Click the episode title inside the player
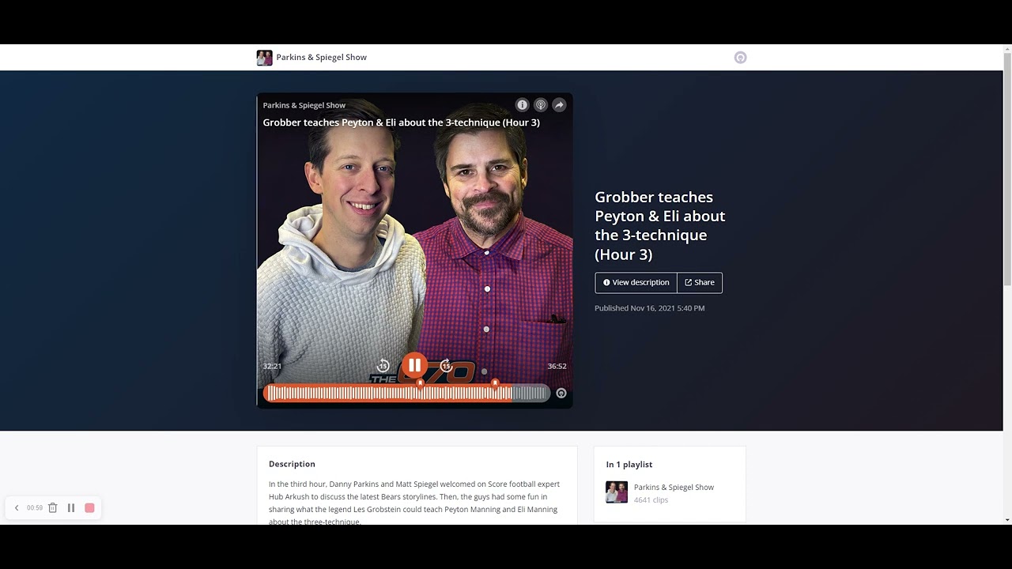Image resolution: width=1012 pixels, height=569 pixels. [402, 122]
